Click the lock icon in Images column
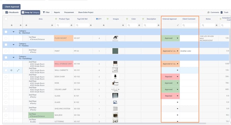Image resolution: width=231 pixels, height=125 pixels. [x=123, y=25]
